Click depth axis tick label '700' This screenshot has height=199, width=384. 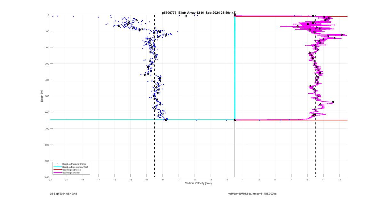click(x=47, y=129)
